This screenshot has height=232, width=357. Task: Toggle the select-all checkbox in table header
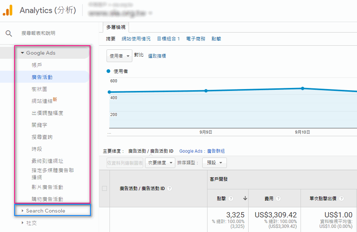coord(105,189)
